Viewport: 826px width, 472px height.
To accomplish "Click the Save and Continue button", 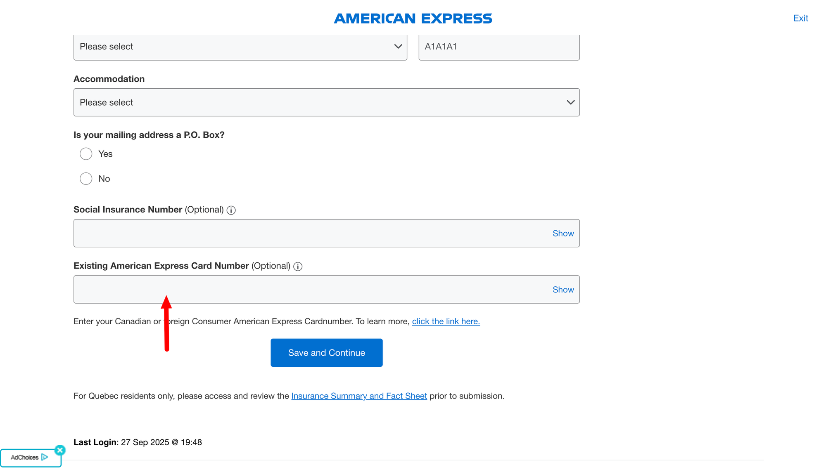I will [x=326, y=353].
